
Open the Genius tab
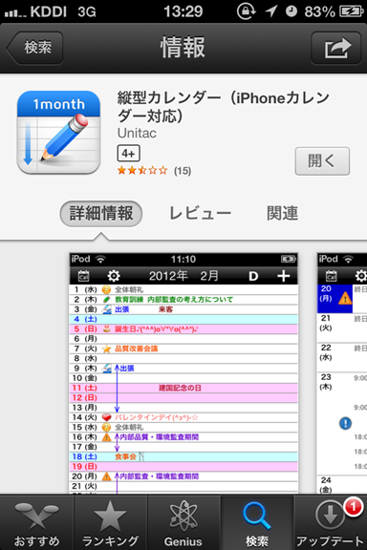pyautogui.click(x=183, y=522)
